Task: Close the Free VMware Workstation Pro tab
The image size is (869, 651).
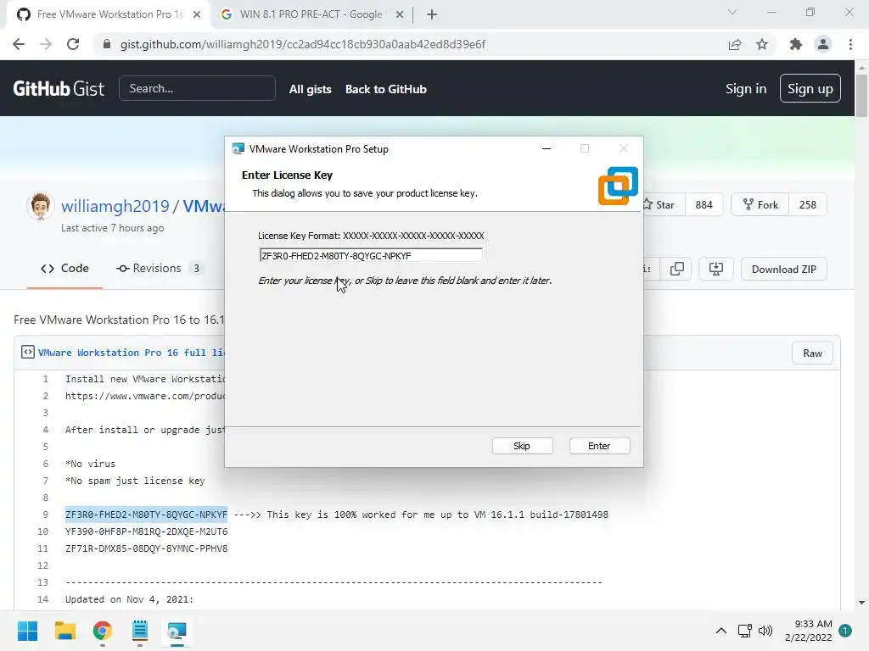Action: coord(197,14)
